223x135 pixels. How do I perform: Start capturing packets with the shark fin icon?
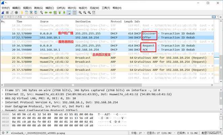coord(3,13)
